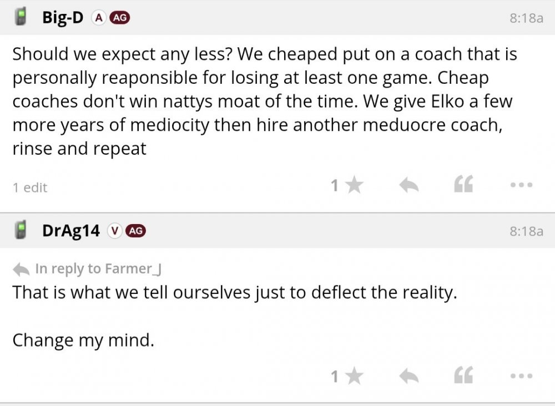Click mobile phone icon beside DrAg14
The width and height of the screenshot is (555, 406).
pos(22,231)
